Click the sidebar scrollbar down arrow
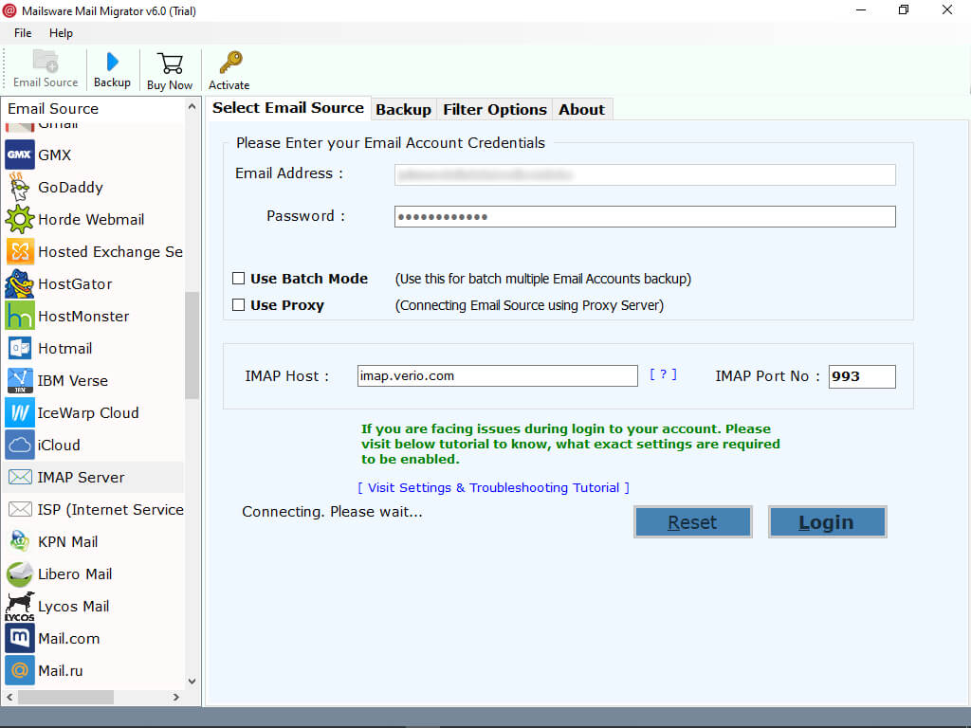The width and height of the screenshot is (971, 728). click(x=192, y=681)
